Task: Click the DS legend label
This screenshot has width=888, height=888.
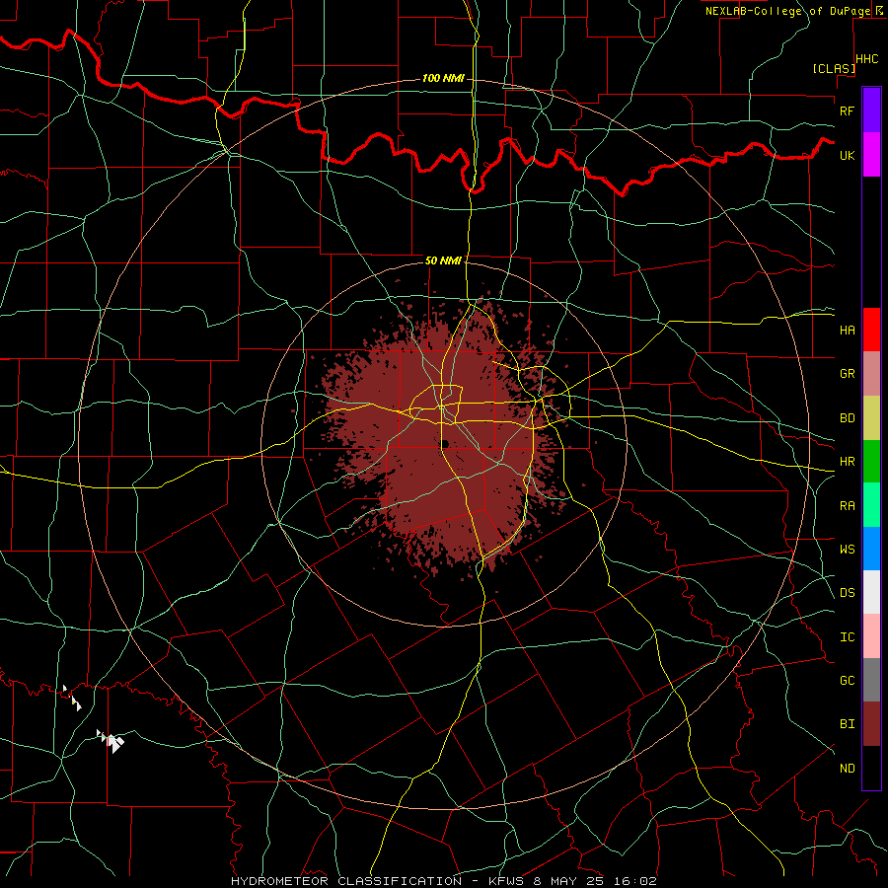Action: coord(847,593)
